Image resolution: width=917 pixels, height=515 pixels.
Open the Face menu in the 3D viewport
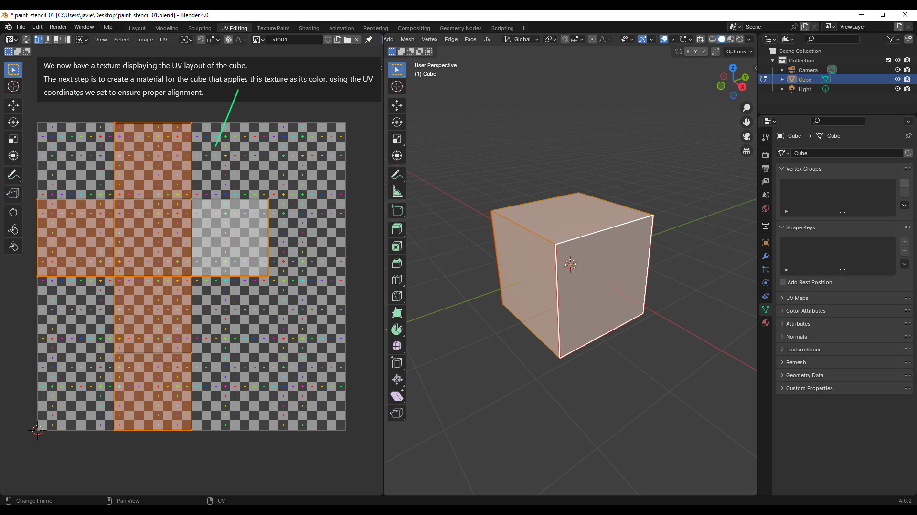pyautogui.click(x=470, y=39)
